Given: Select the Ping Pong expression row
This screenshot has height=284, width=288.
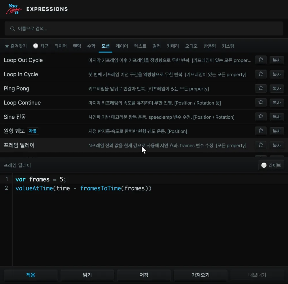Looking at the screenshot, I should pos(144,88).
